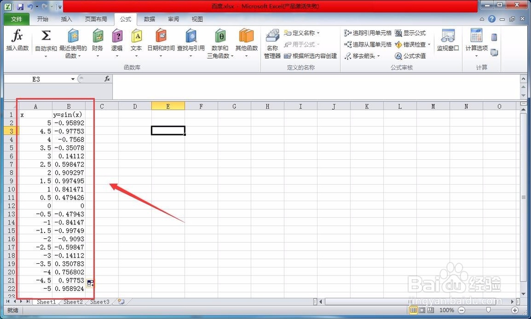Click the Save icon in quick access toolbar

pos(20,6)
